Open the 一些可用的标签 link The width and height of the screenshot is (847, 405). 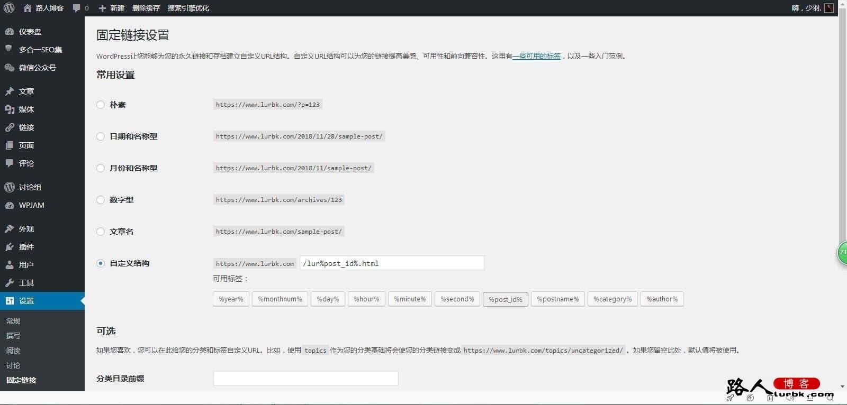536,56
